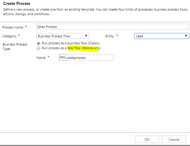Choose the task flow (Mobile only) radio button
Viewport: 190px width, 146px height.
click(38, 48)
